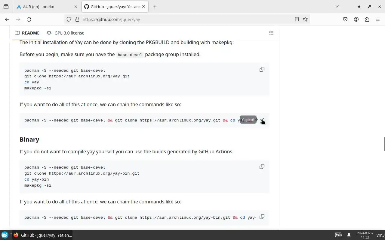Image resolution: width=385 pixels, height=240 pixels.
Task: Close the AUR oneko browser tab
Action: (75, 7)
